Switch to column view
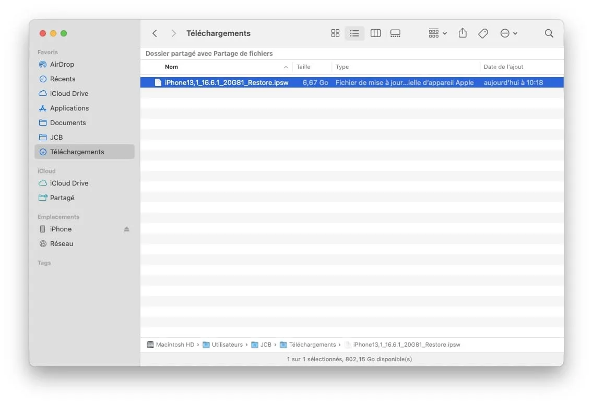593x405 pixels. tap(375, 33)
